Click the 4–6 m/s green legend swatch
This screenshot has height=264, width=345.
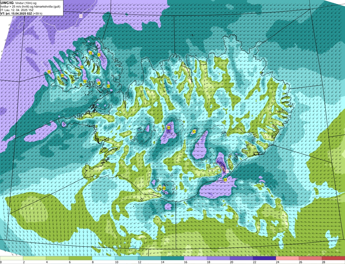tap(57, 258)
